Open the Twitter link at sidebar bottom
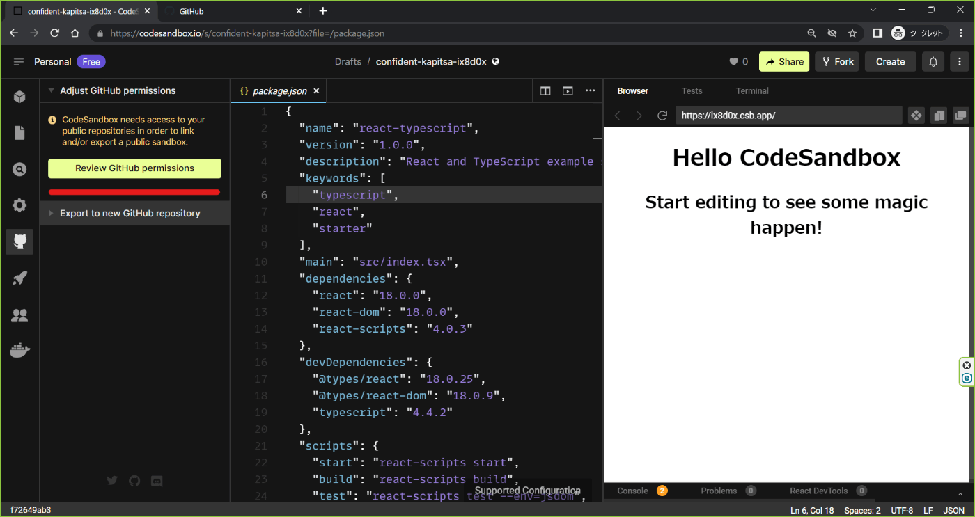The width and height of the screenshot is (975, 517). 112,480
